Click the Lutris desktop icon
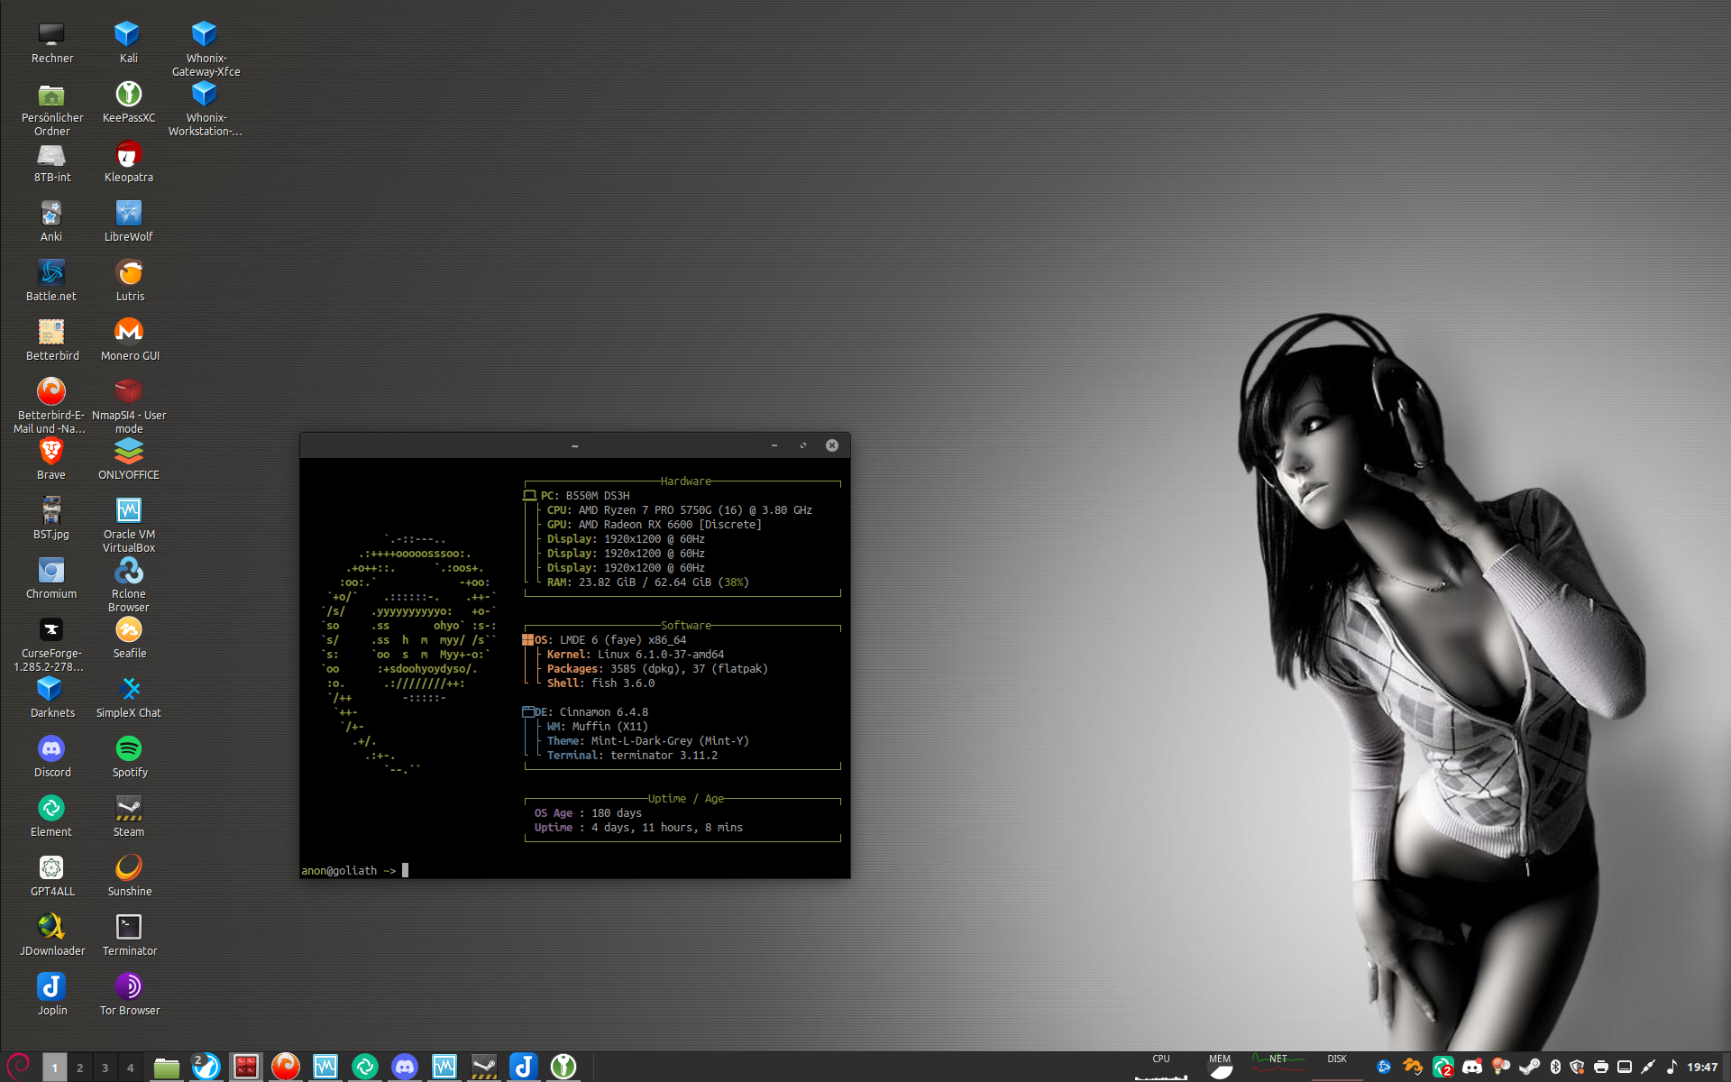The image size is (1731, 1082). [128, 272]
